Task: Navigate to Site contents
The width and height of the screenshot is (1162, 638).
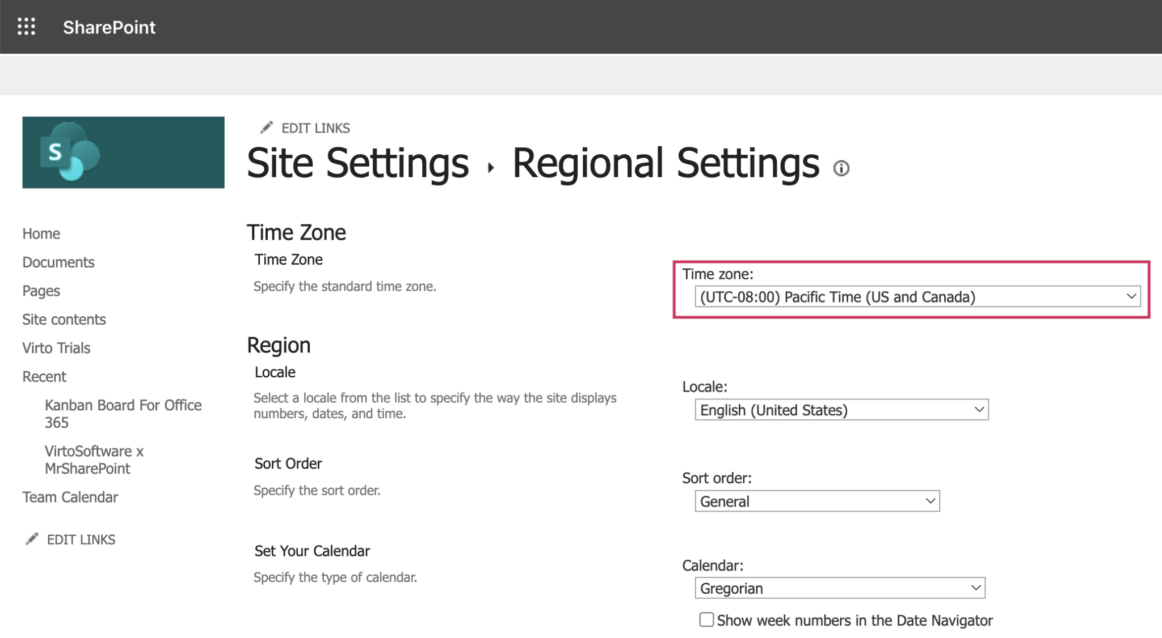Action: pos(64,319)
